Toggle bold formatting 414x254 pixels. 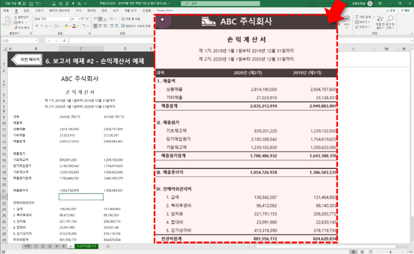click(x=37, y=26)
